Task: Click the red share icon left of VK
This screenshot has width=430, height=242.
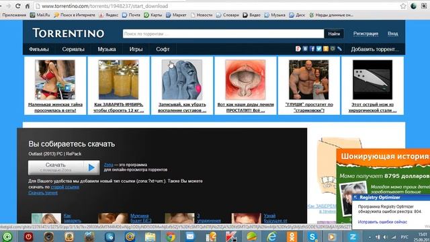Action: (x=298, y=49)
